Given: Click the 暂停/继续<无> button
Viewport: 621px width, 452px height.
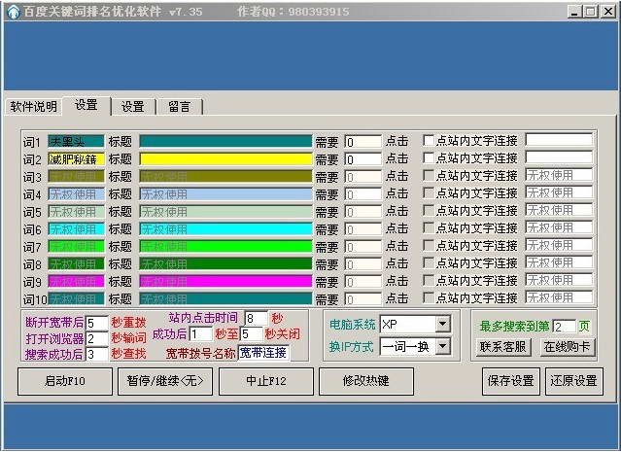Looking at the screenshot, I should click(x=165, y=381).
